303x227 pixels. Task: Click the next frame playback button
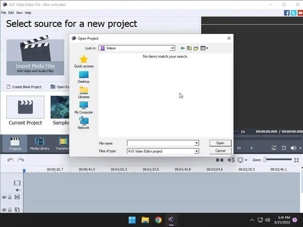pyautogui.click(x=239, y=148)
